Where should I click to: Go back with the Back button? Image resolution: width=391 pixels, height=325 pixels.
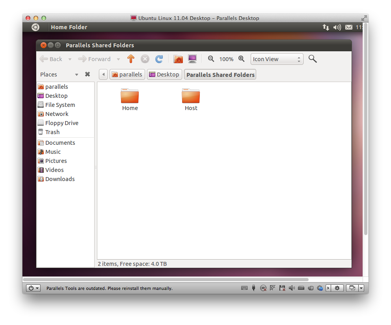coord(51,59)
